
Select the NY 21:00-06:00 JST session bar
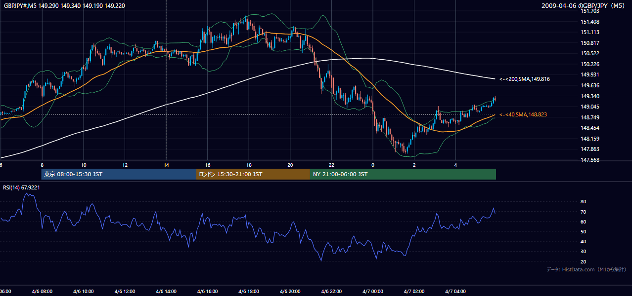pyautogui.click(x=403, y=174)
